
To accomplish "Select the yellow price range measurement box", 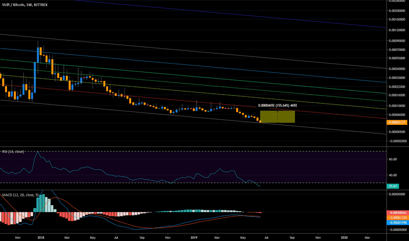I will 277,117.
